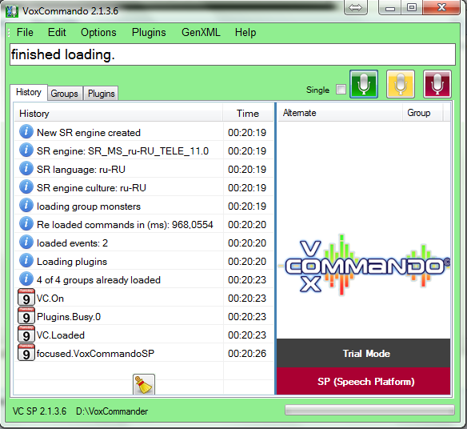Click the Time column header
467x429 pixels.
tap(248, 113)
